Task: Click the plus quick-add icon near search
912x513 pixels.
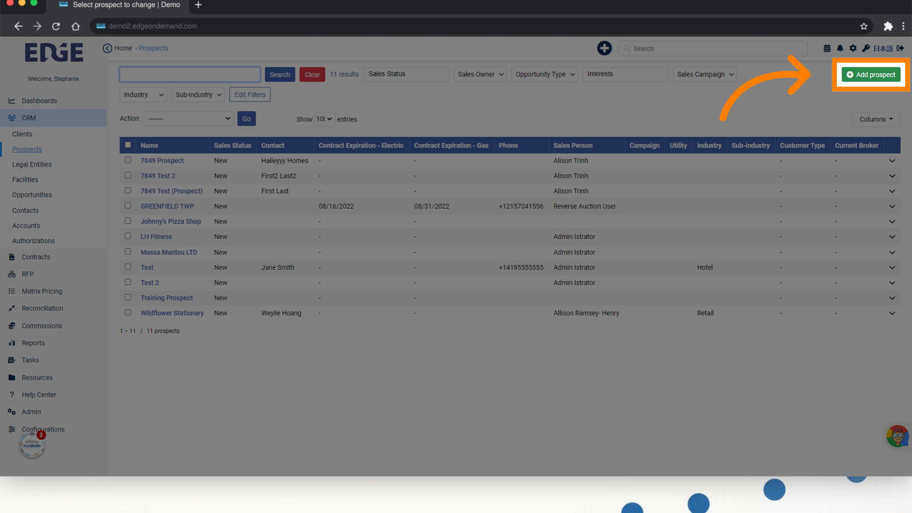Action: coord(604,48)
